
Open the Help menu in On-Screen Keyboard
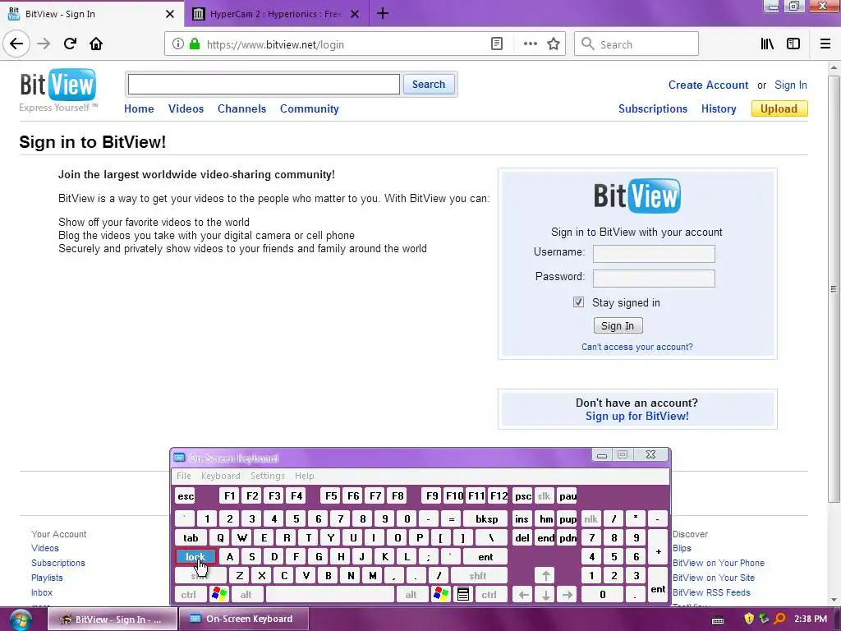coord(304,476)
